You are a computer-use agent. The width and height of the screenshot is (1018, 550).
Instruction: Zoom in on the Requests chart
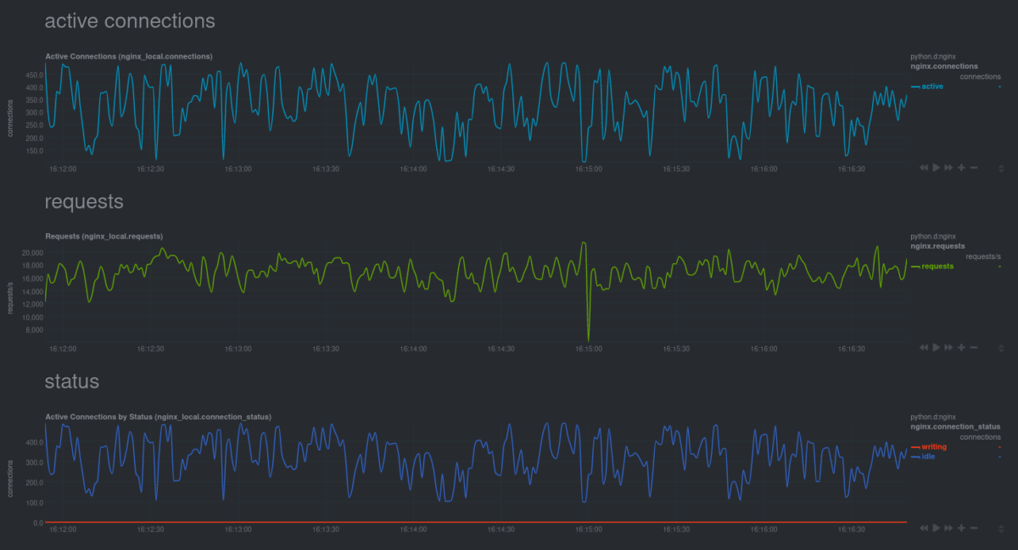coord(961,347)
